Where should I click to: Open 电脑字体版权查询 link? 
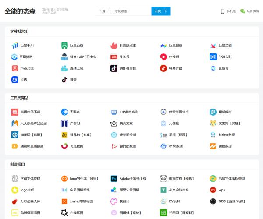pos(231,178)
